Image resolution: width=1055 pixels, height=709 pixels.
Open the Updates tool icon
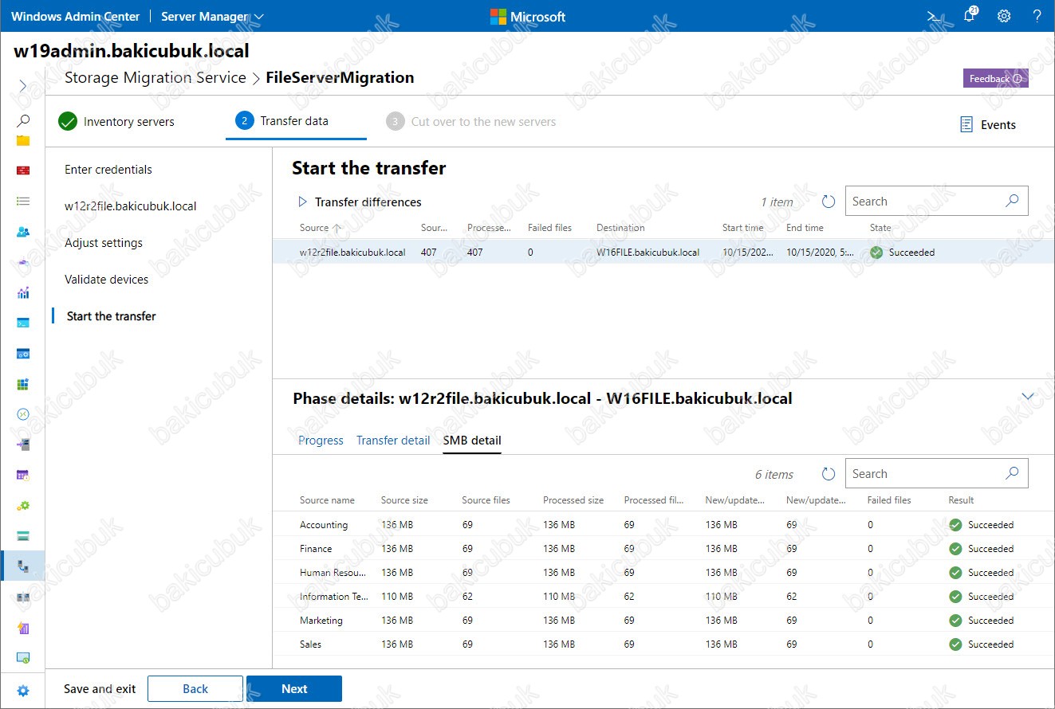23,658
